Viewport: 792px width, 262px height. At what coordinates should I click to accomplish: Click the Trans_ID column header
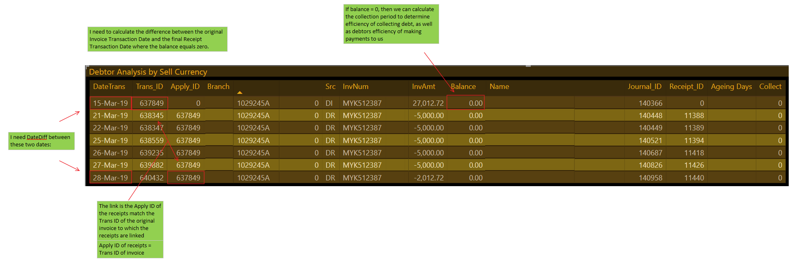coord(150,87)
